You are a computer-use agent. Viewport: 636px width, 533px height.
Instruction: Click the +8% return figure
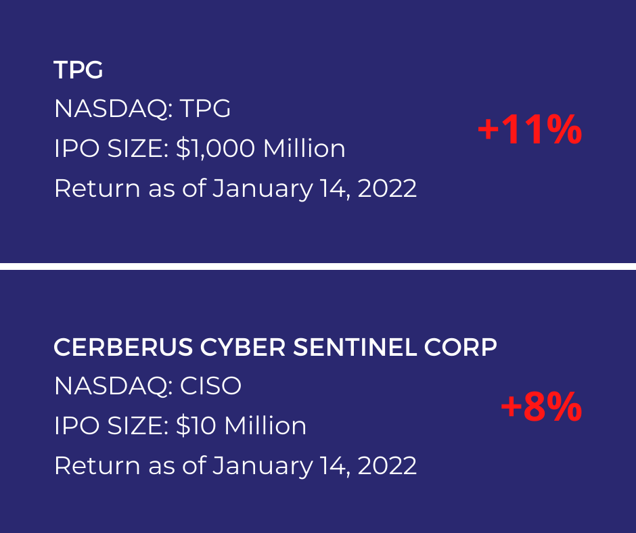[x=541, y=407]
